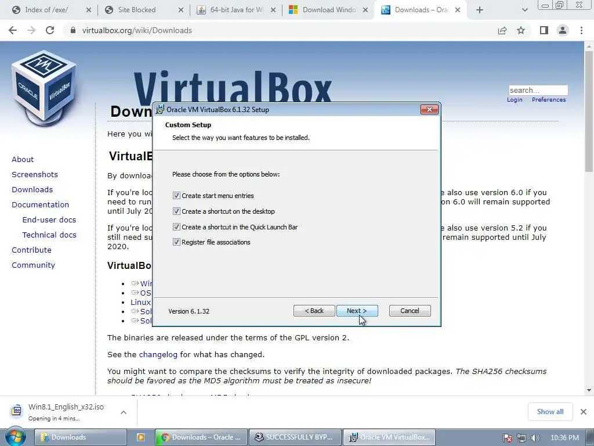594x446 pixels.
Task: Click the setup dialog title bar icon
Action: [x=160, y=109]
